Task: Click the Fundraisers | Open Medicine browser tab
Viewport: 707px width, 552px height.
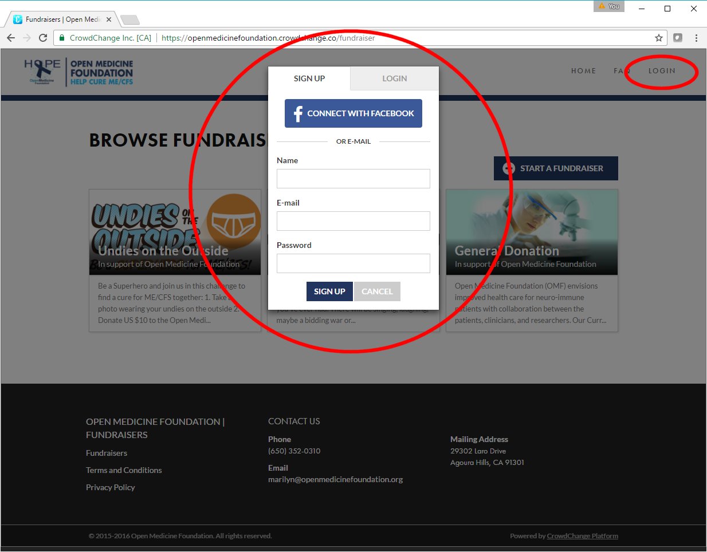Action: coord(63,19)
